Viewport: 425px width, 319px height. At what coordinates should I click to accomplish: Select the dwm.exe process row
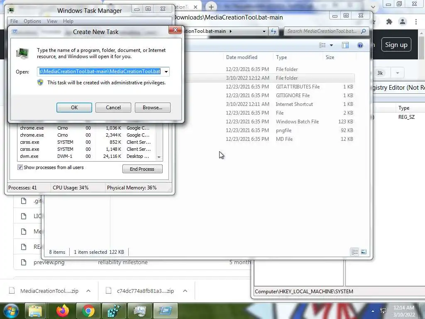click(x=87, y=156)
